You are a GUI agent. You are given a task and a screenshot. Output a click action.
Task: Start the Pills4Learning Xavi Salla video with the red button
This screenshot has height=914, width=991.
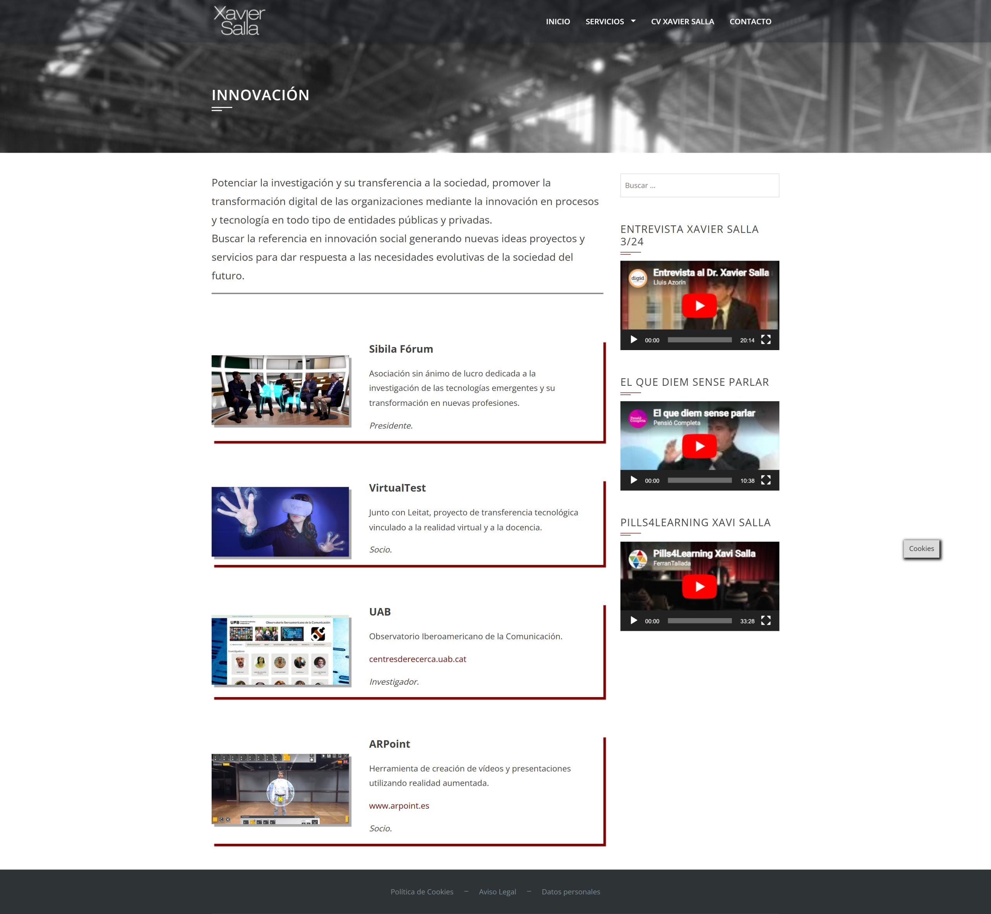point(700,587)
